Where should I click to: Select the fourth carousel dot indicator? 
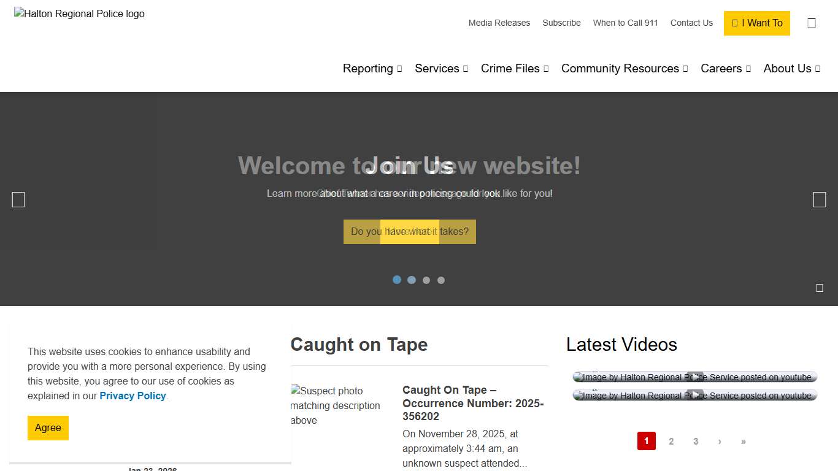click(x=441, y=280)
